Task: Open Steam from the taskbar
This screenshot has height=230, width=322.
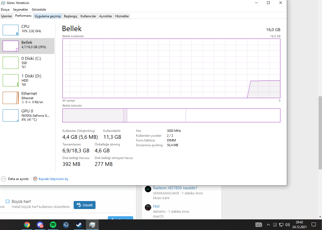Action: pyautogui.click(x=79, y=225)
